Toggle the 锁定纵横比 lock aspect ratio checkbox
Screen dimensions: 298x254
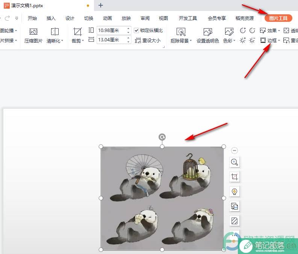pos(136,30)
